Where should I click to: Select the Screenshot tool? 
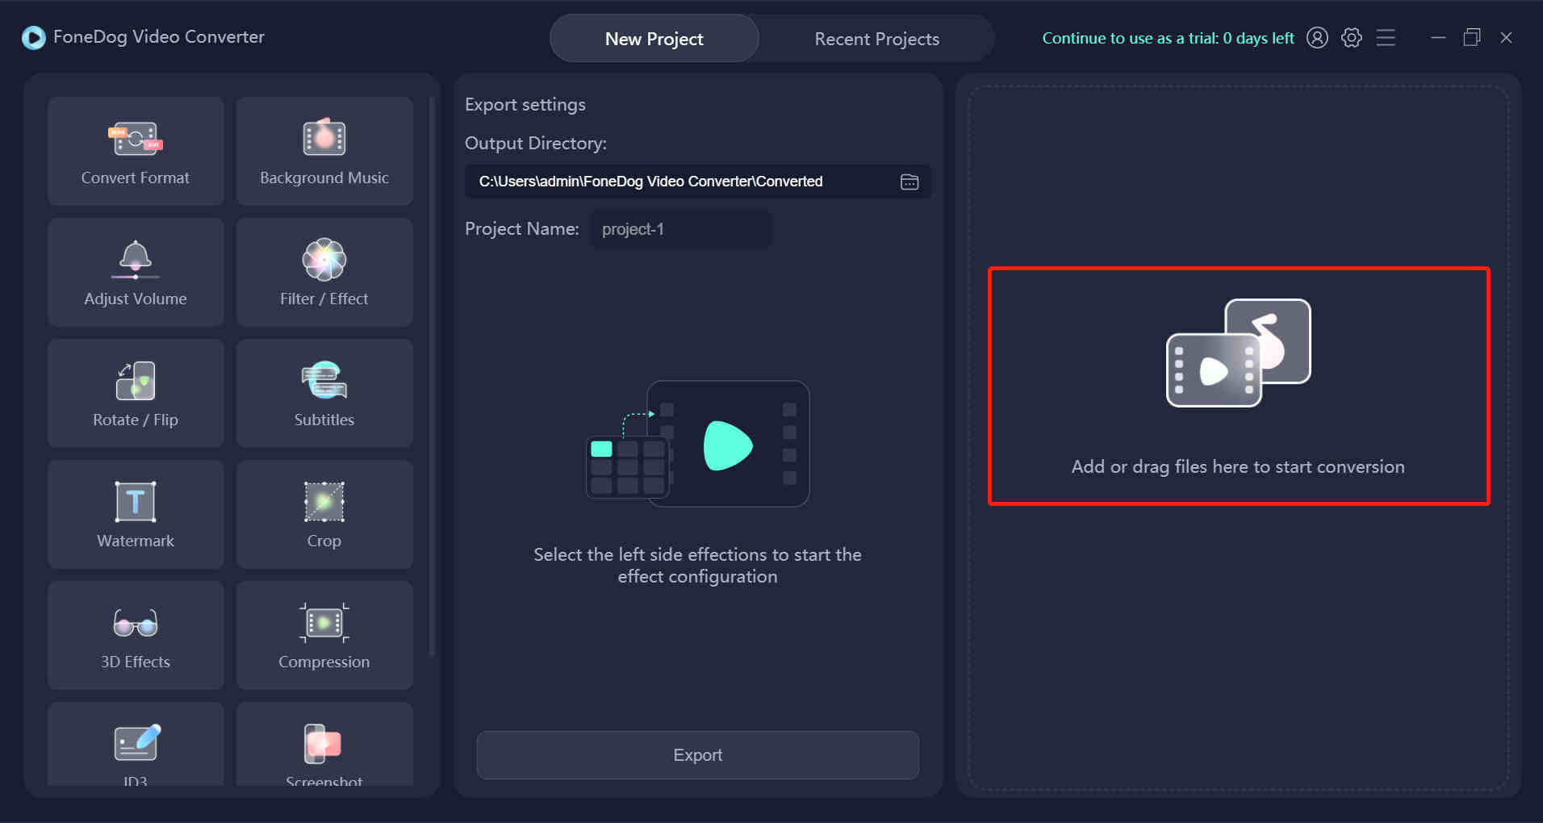click(x=324, y=744)
